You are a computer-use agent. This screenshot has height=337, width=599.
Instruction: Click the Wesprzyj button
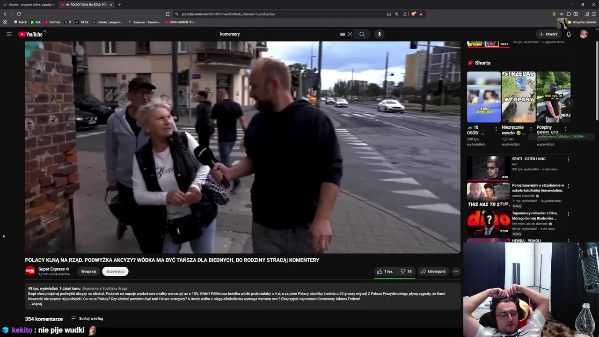tap(88, 271)
